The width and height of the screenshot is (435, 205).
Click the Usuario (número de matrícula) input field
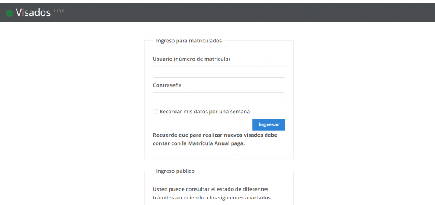218,72
